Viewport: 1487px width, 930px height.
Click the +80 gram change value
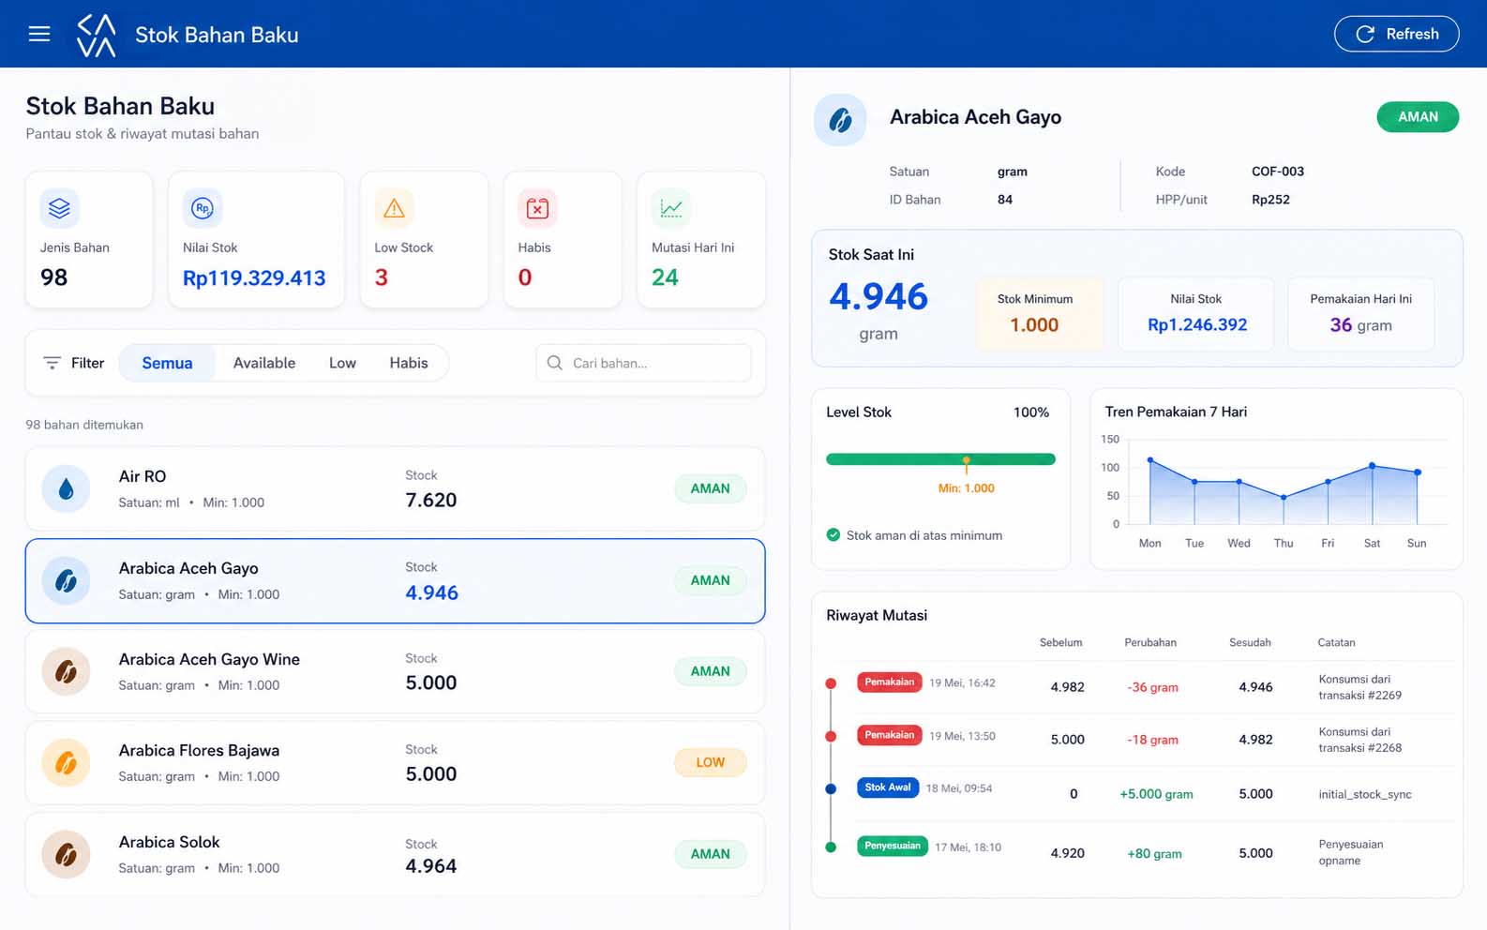pos(1154,854)
